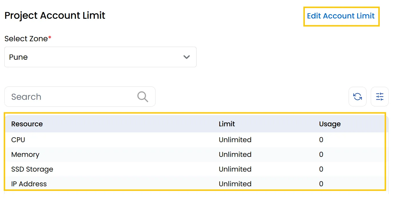This screenshot has height=203, width=393.
Task: Click the Limit column header
Action: pyautogui.click(x=227, y=124)
